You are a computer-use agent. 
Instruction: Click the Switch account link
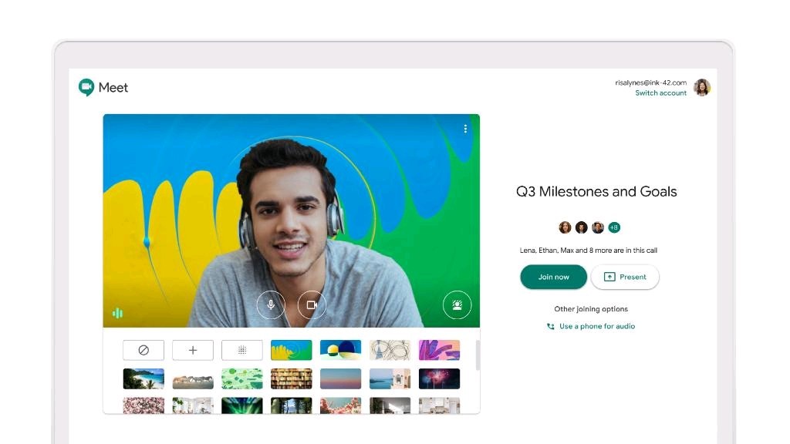(x=660, y=92)
